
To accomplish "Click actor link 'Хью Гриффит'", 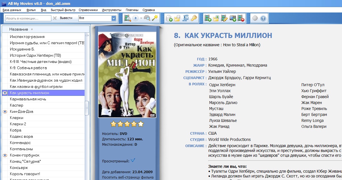I will pos(314,91).
